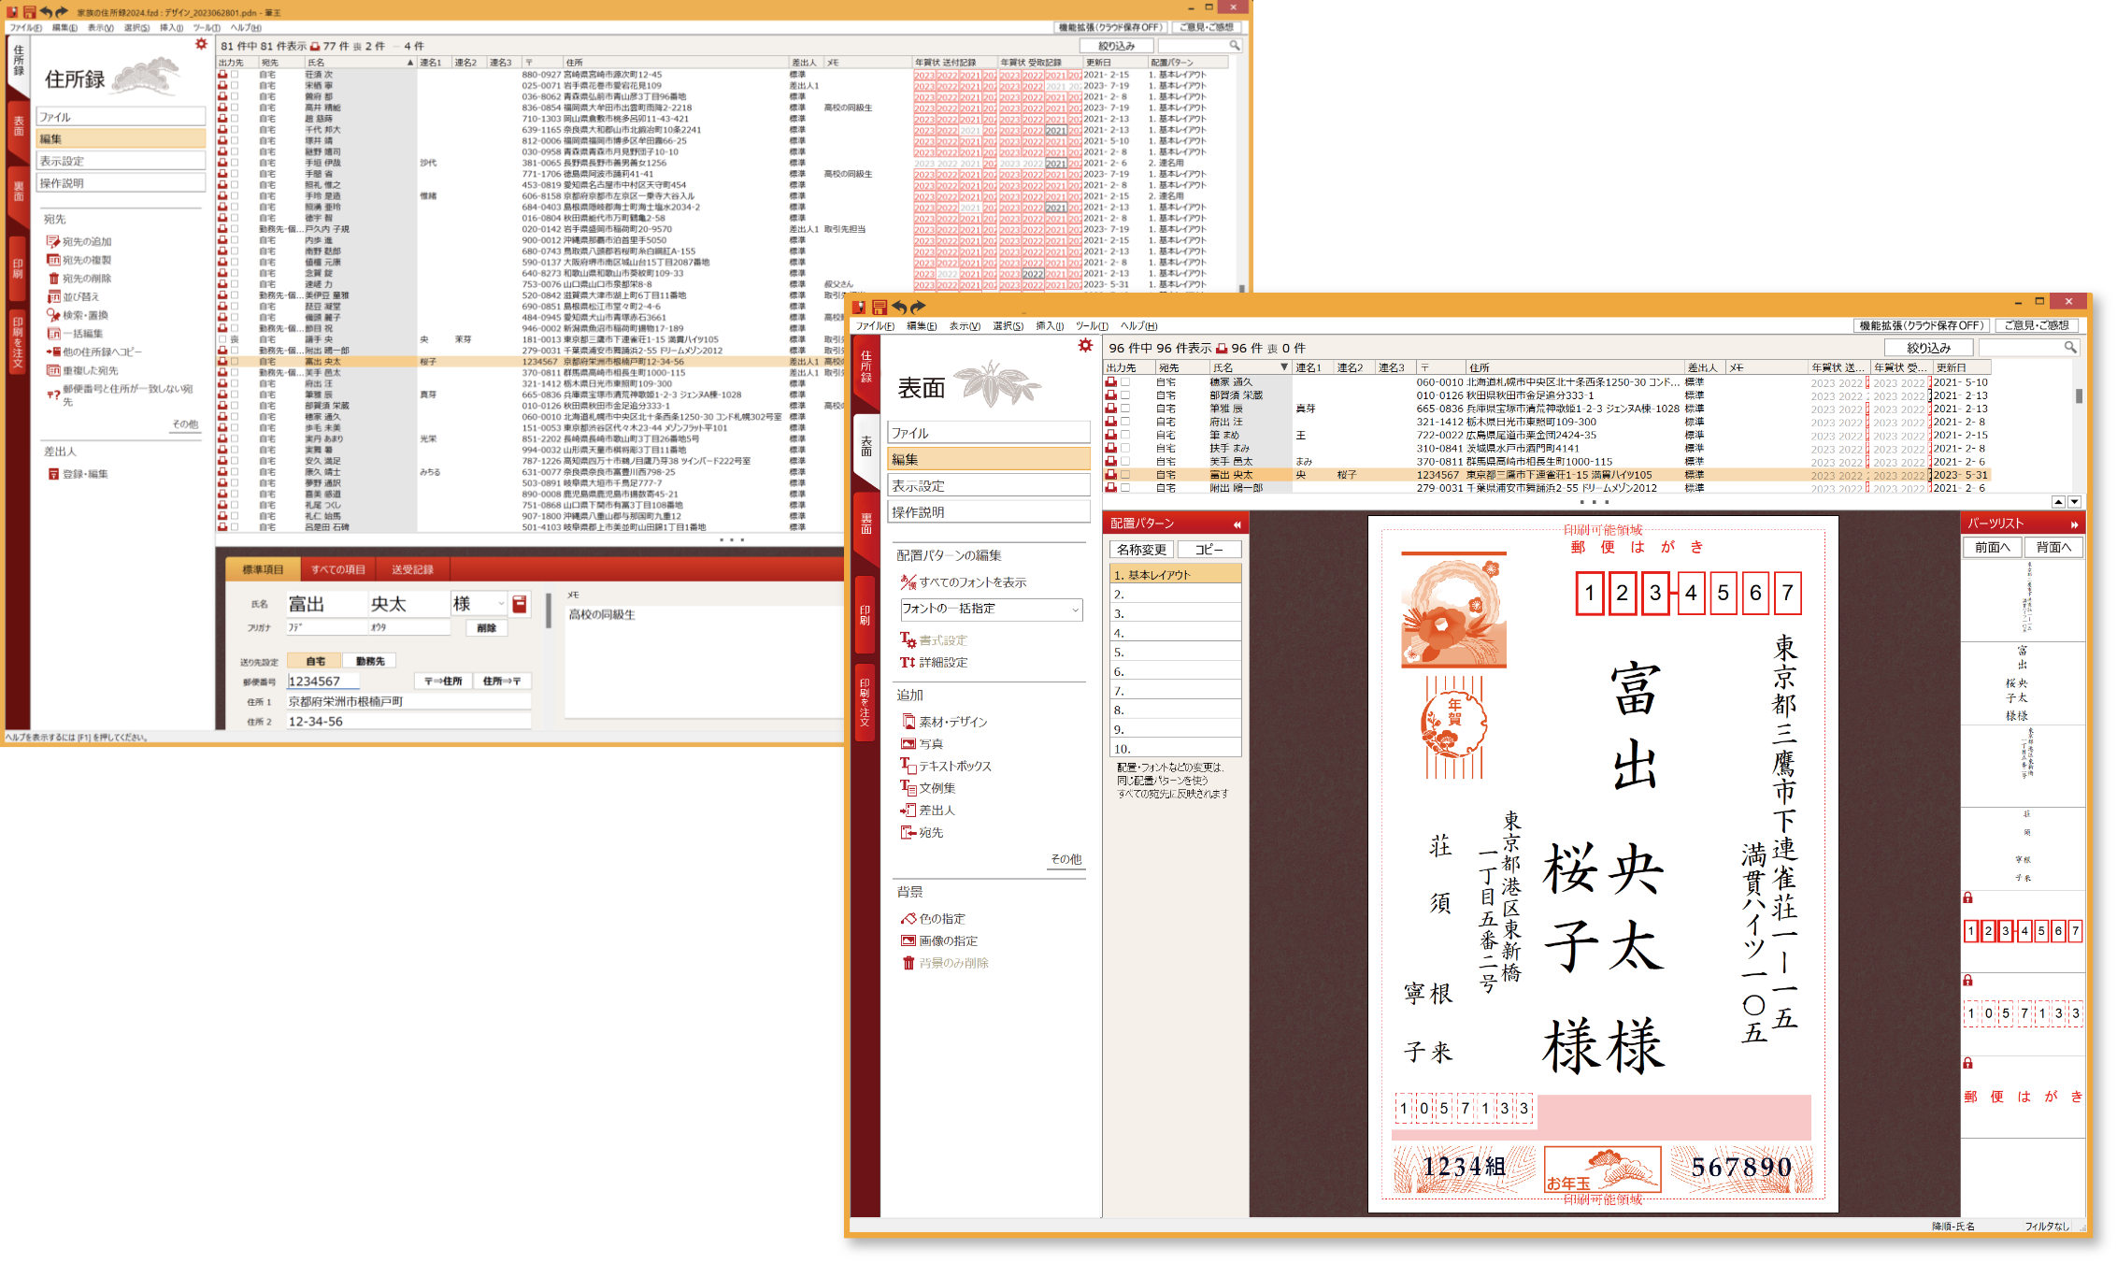
Task: Click 宛先の追加 in address book sidebar
Action: [86, 241]
